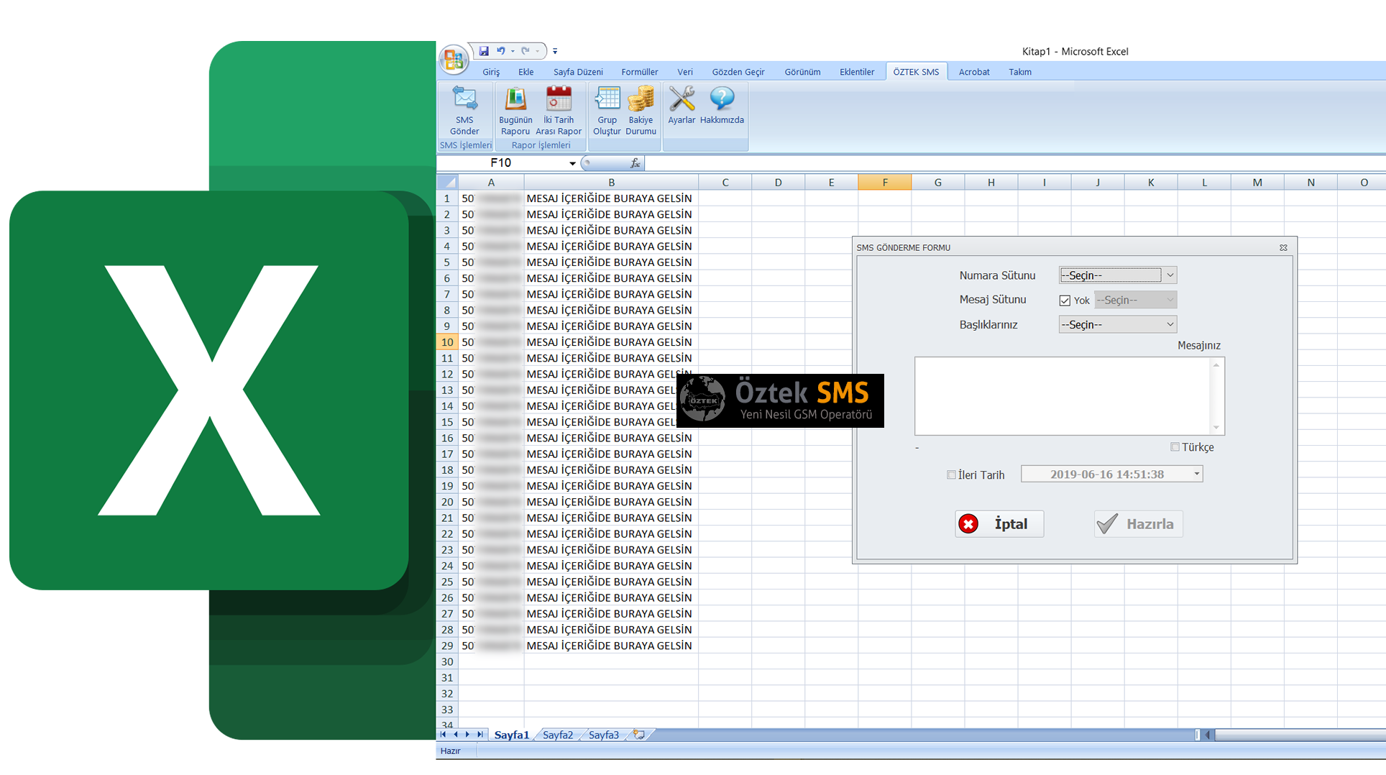This screenshot has height=775, width=1386.
Task: Click Grup Oluştur icon
Action: click(607, 110)
